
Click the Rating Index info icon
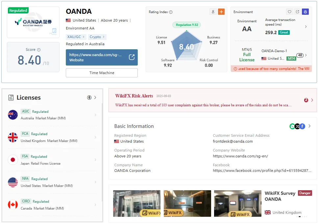pyautogui.click(x=171, y=12)
